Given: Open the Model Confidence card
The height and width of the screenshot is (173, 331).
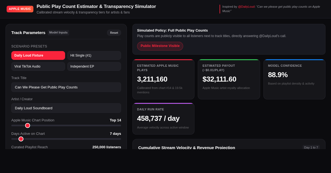Looking at the screenshot, I should point(294,79).
